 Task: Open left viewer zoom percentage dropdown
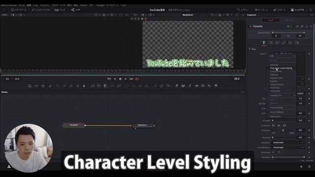(5, 15)
